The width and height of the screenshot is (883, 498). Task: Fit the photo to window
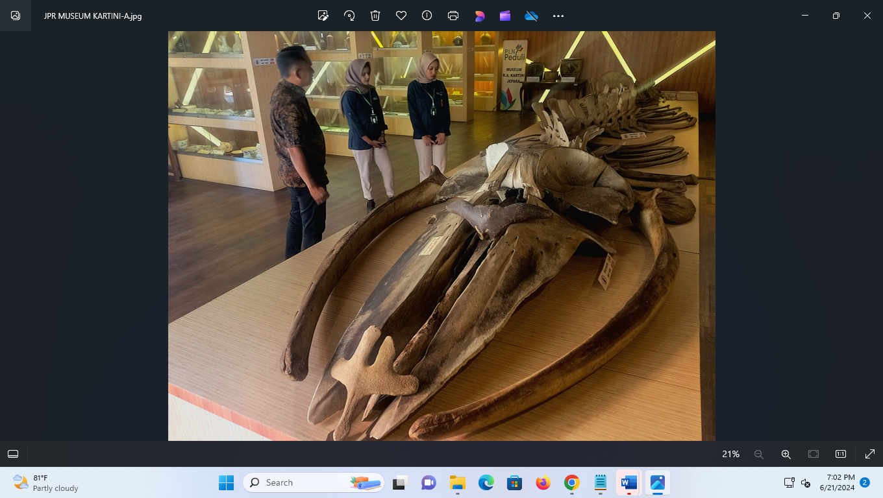click(x=814, y=454)
